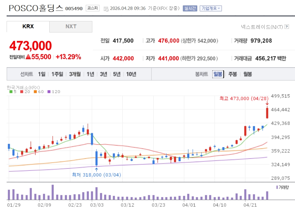Click the green 5-day moving average legend
This screenshot has width=295, height=214.
(x=13, y=92)
